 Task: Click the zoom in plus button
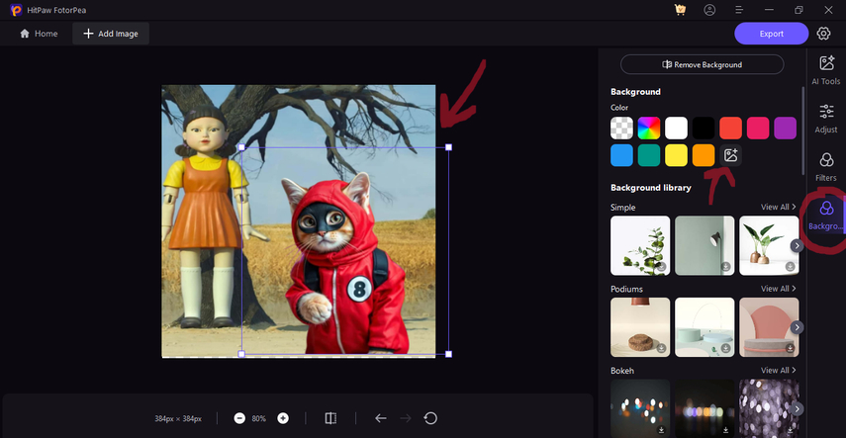tap(283, 418)
